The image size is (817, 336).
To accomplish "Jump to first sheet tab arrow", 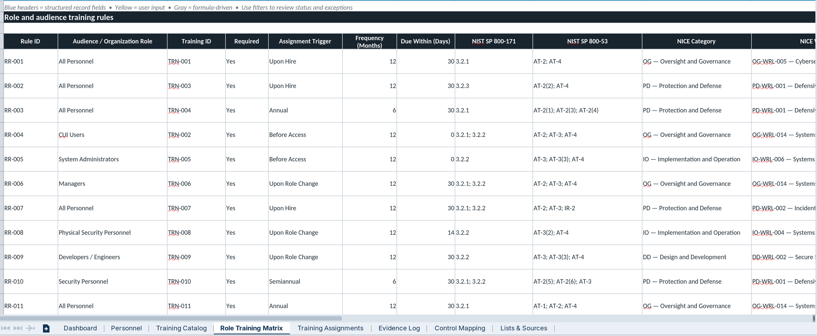I will click(5, 328).
